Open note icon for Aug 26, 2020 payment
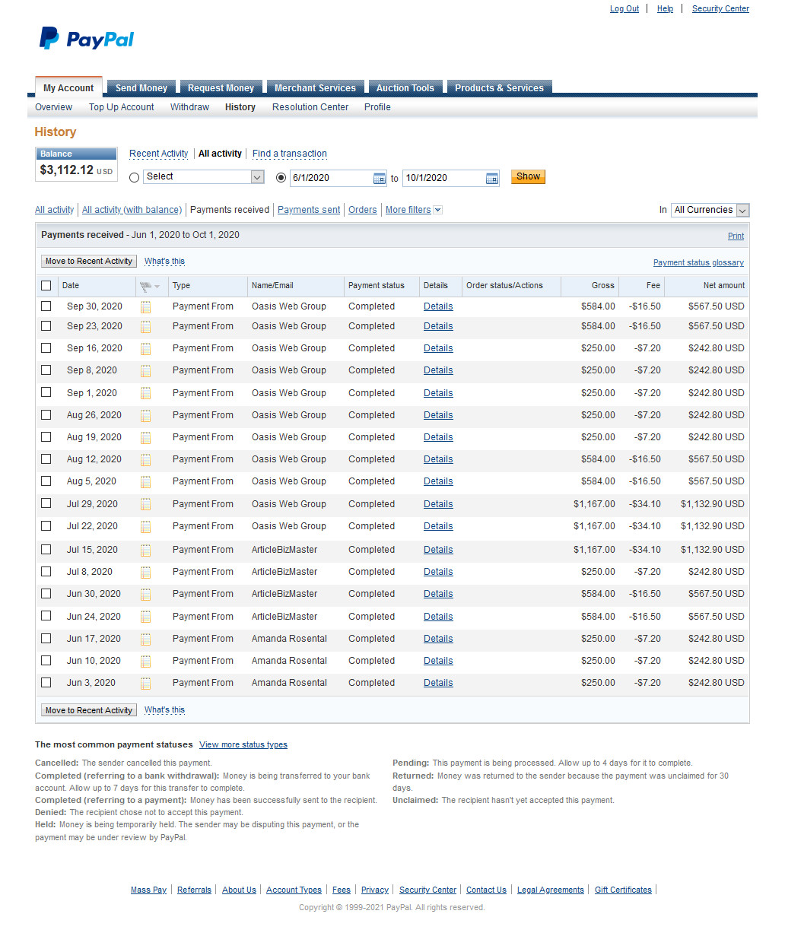 tap(145, 416)
